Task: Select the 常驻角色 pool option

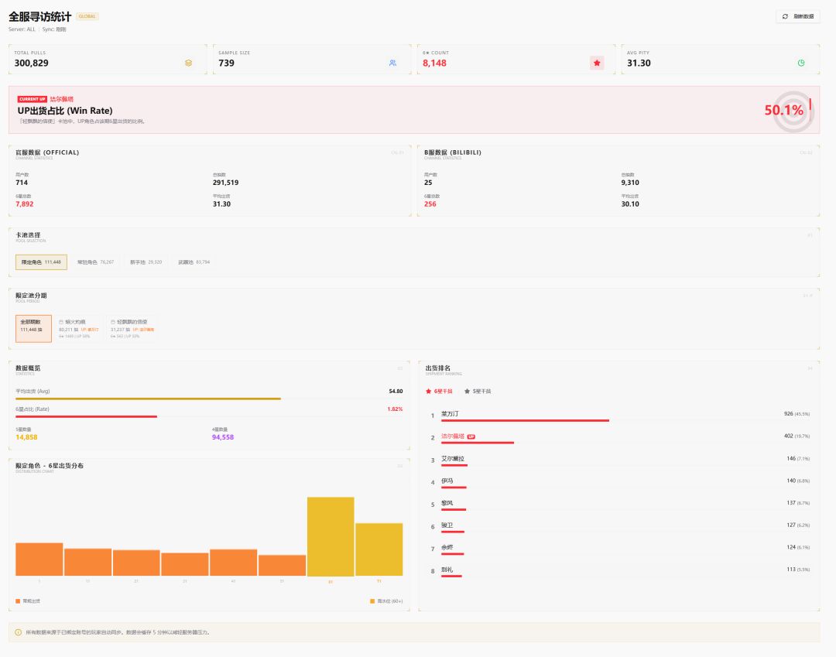Action: point(95,262)
